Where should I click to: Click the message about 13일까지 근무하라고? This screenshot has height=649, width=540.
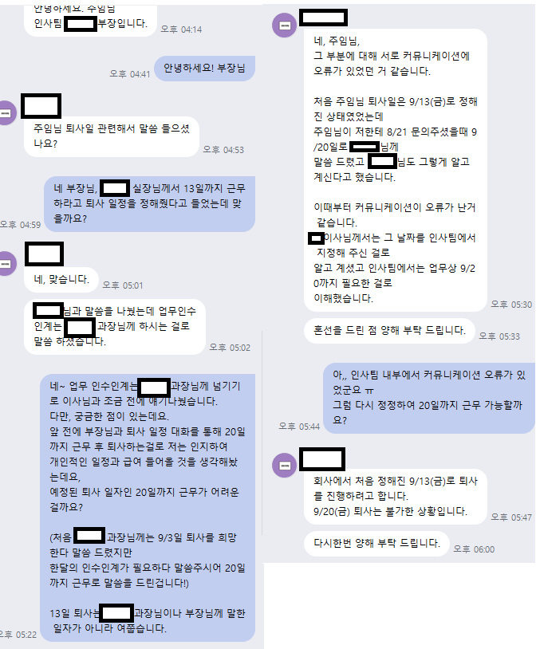coord(149,204)
